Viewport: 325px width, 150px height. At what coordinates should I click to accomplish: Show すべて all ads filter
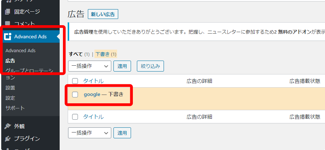76,54
